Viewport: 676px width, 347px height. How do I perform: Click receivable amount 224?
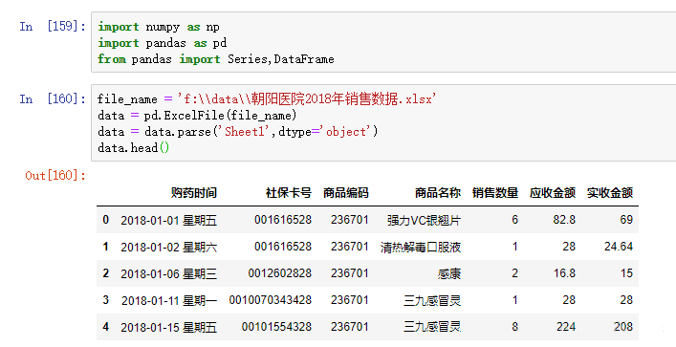(566, 327)
